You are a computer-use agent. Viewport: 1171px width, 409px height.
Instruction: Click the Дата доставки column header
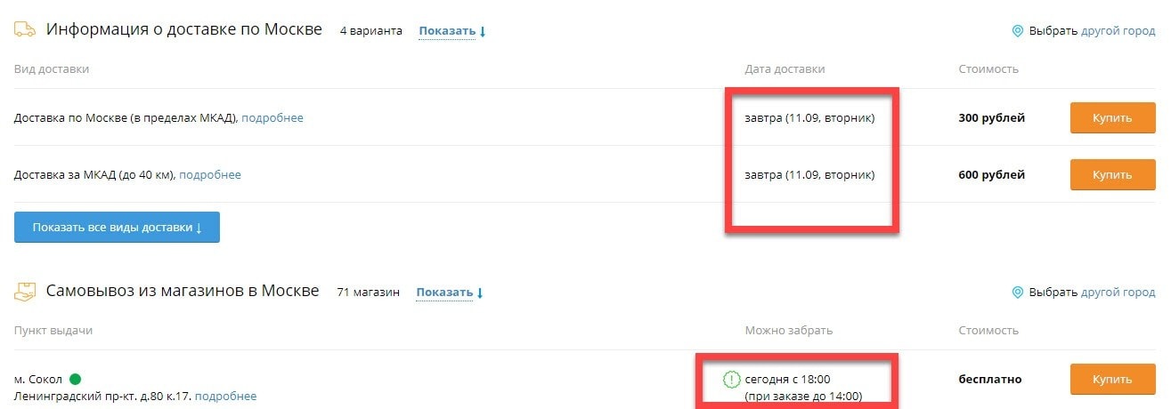pos(785,69)
